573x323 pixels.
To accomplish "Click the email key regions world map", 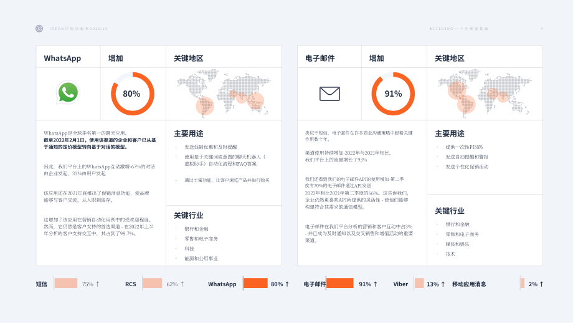I will tap(485, 93).
